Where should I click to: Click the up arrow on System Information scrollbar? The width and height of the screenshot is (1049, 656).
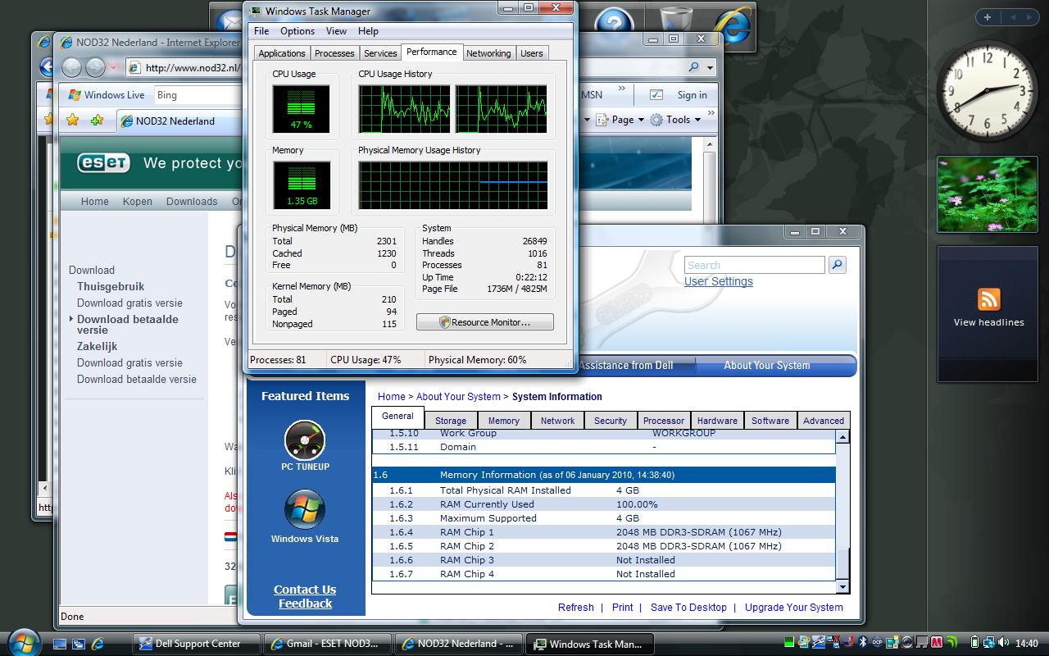pyautogui.click(x=842, y=437)
